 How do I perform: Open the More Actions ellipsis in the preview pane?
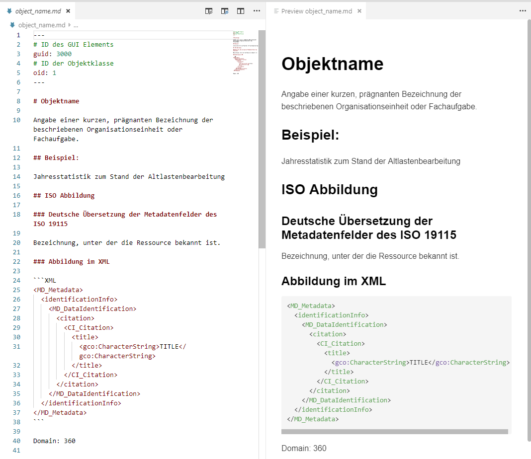(523, 10)
